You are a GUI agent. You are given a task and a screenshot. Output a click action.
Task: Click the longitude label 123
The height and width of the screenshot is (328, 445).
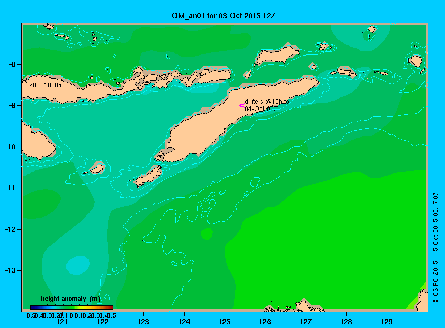tap(143, 322)
